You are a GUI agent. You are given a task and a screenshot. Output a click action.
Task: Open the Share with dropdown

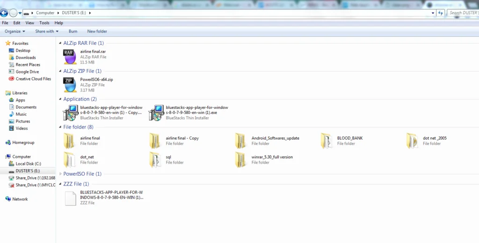coord(47,31)
